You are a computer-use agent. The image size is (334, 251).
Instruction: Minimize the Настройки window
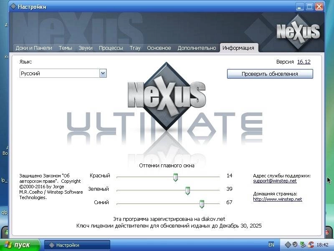coord(299,7)
